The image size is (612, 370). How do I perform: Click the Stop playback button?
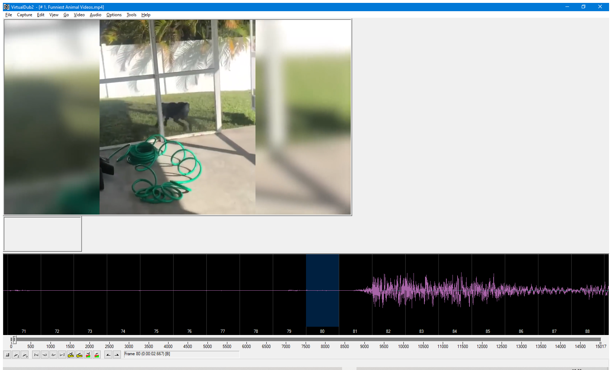[7, 355]
